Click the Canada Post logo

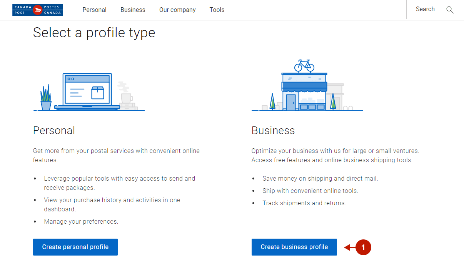click(x=37, y=10)
